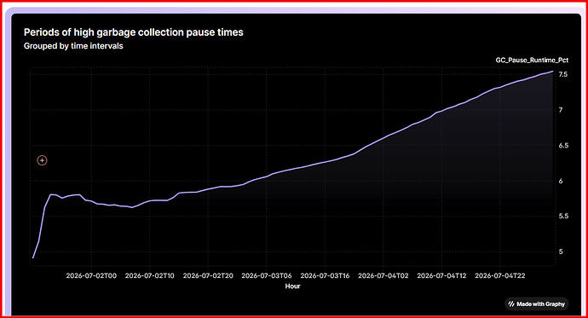This screenshot has height=318, width=588.
Task: Click the 2026-07-02T00 x-axis label
Action: 91,275
